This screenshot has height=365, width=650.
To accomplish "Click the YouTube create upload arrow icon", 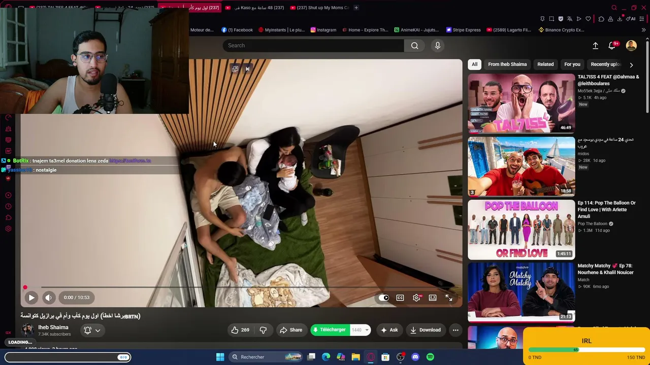I will click(x=595, y=46).
